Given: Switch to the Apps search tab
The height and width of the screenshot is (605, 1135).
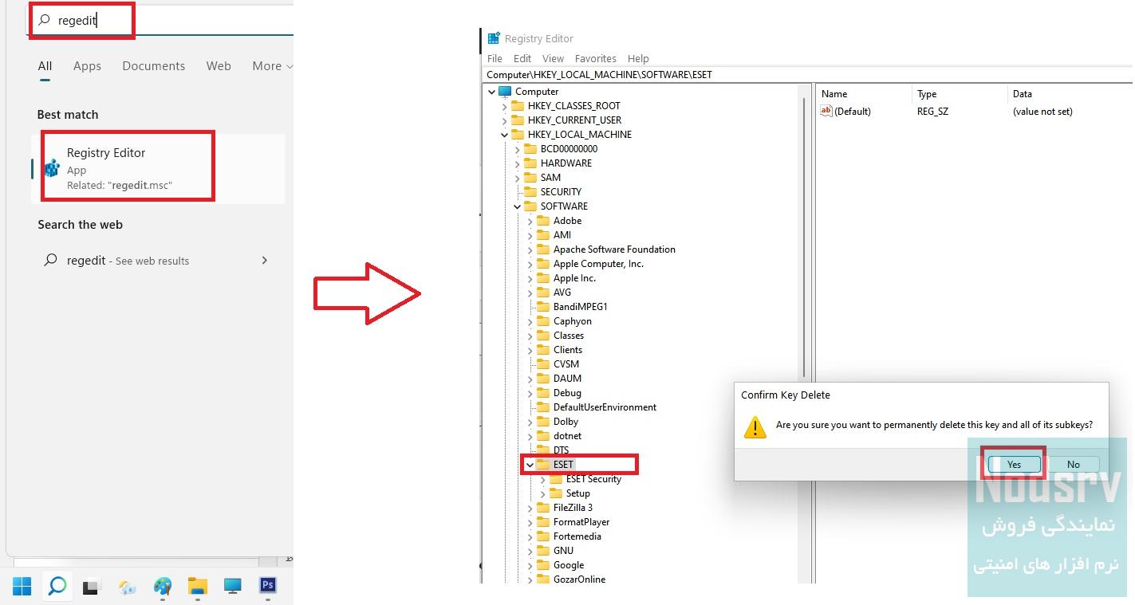Looking at the screenshot, I should pyautogui.click(x=87, y=66).
